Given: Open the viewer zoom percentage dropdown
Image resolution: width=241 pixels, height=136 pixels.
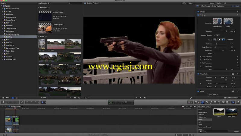Looking at the screenshot, I should tap(185, 3).
